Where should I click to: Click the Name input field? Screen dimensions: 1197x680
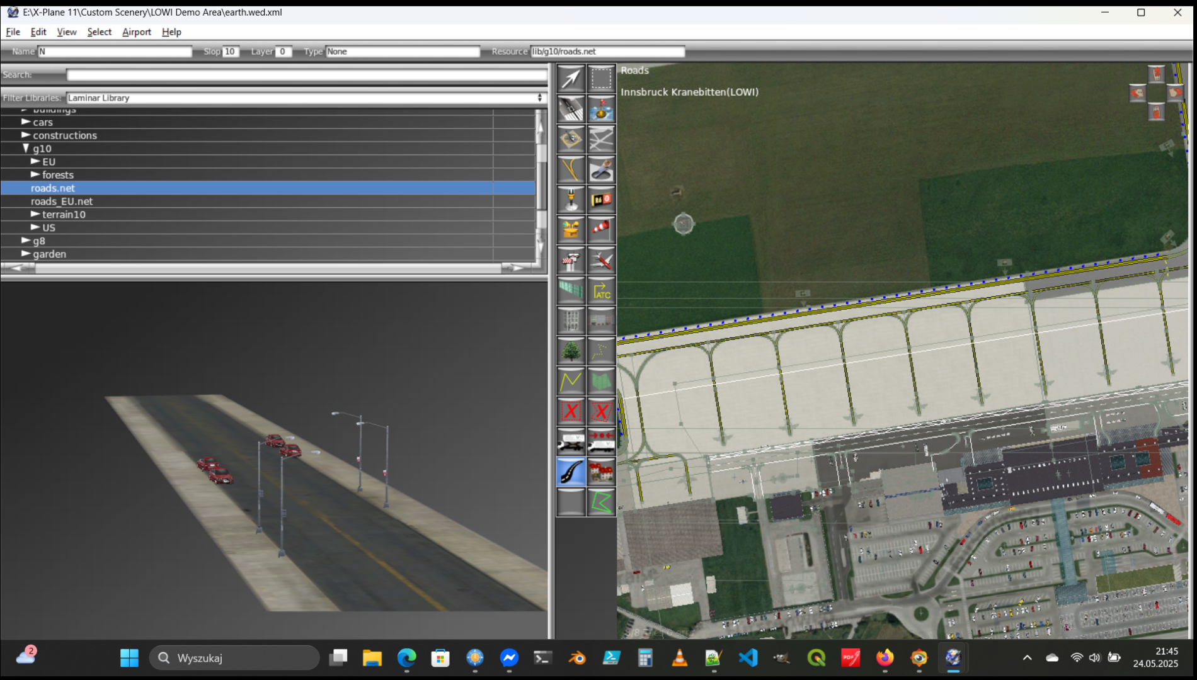click(x=115, y=52)
